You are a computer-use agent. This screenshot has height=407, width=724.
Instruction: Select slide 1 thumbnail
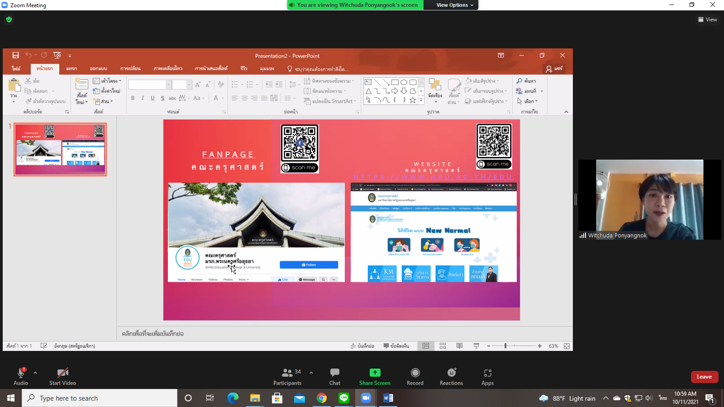coord(60,149)
